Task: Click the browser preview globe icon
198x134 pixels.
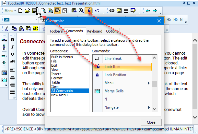Action: [x=51, y=11]
